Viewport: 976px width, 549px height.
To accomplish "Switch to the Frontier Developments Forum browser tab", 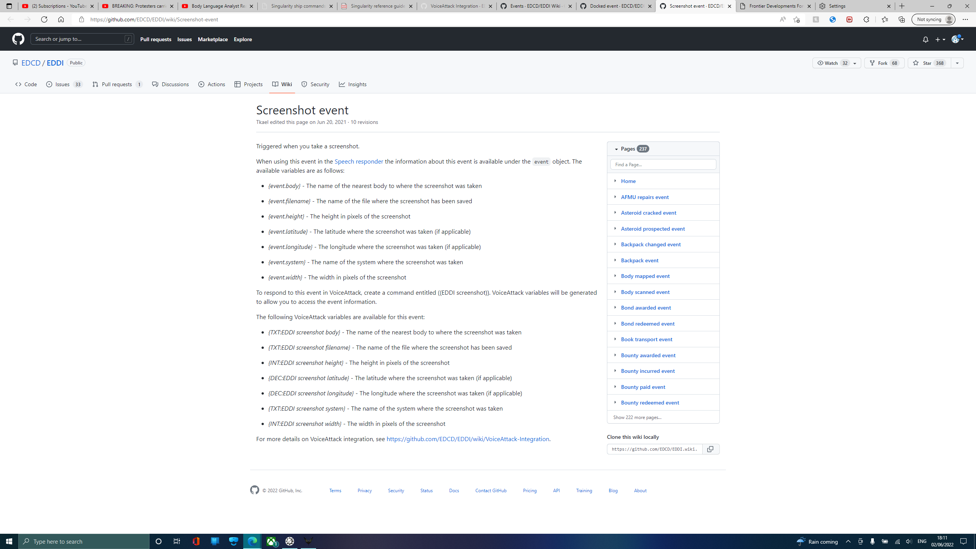I will (775, 6).
